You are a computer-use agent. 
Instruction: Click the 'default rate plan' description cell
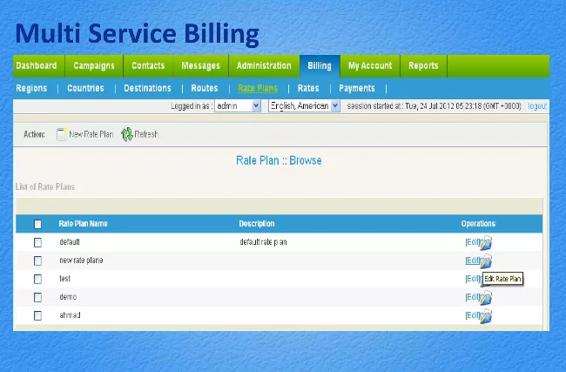click(263, 242)
